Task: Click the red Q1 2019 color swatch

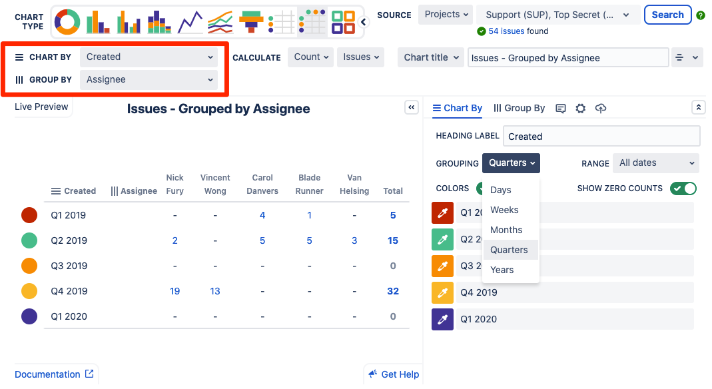Action: 442,213
